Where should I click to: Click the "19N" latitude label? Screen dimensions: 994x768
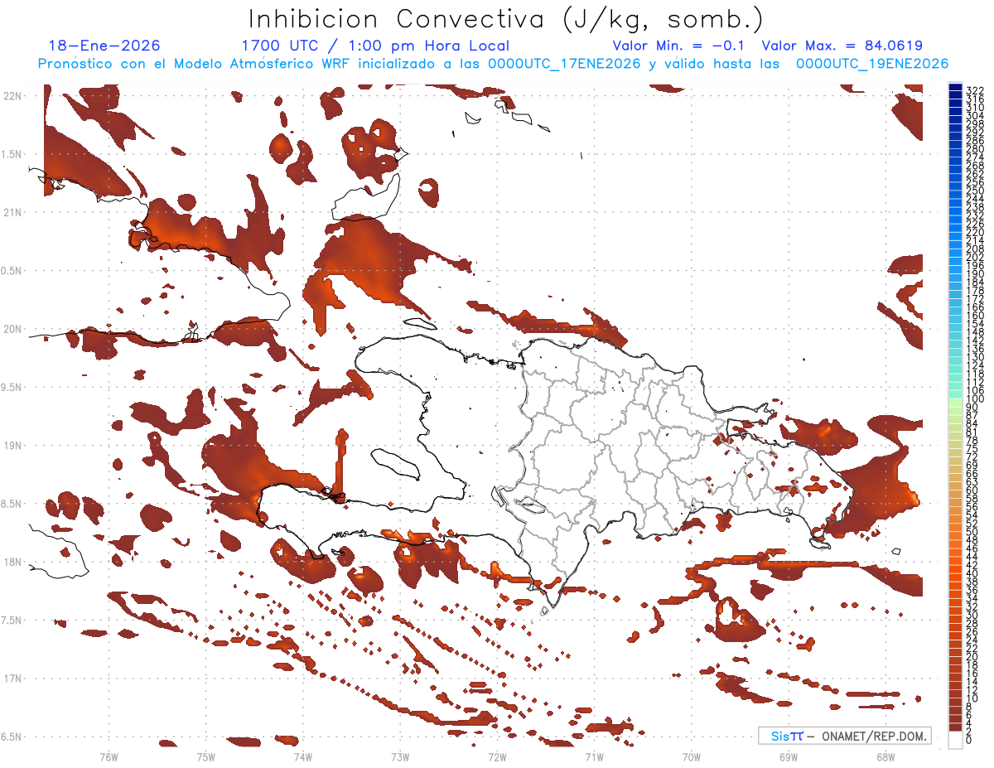12,445
